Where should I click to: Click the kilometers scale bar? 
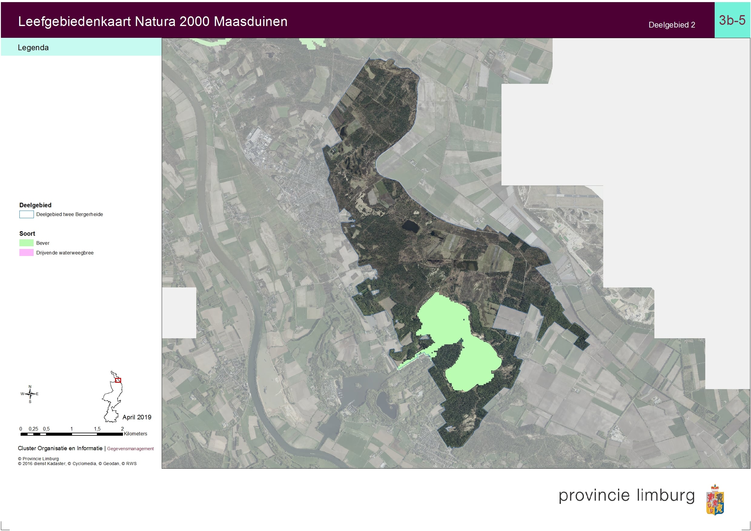pos(71,434)
